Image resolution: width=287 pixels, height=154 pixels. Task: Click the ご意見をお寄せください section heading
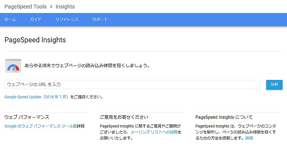click(124, 117)
